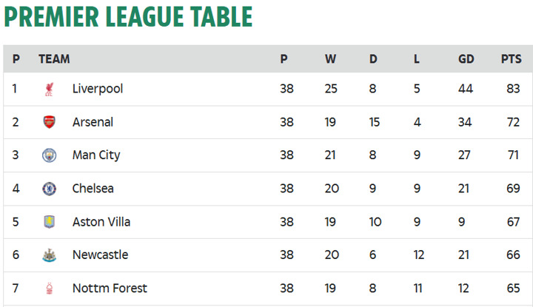Click the GD column header

(x=466, y=59)
